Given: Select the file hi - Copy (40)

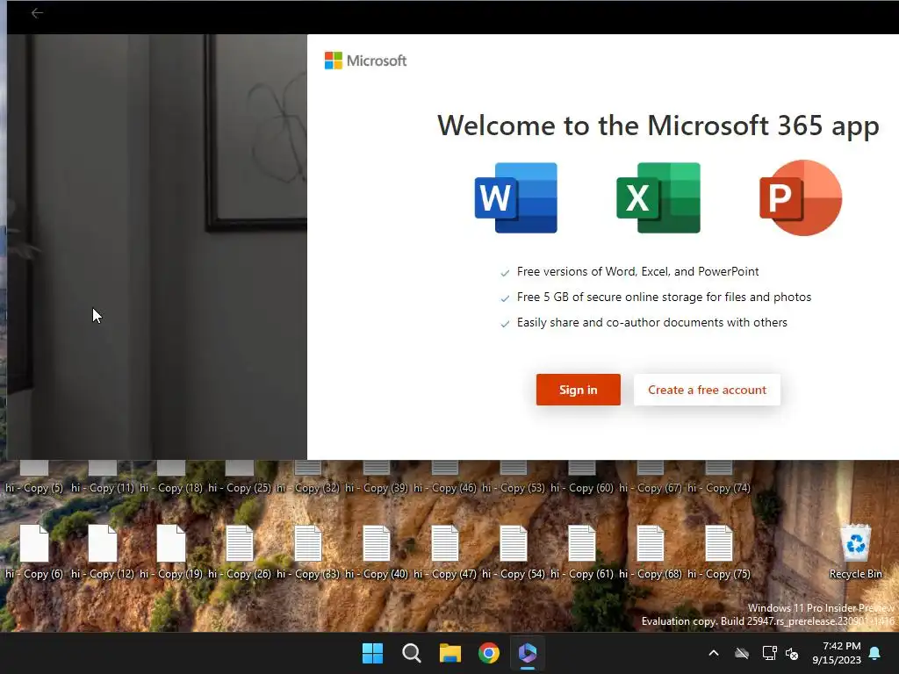Looking at the screenshot, I should [x=377, y=551].
